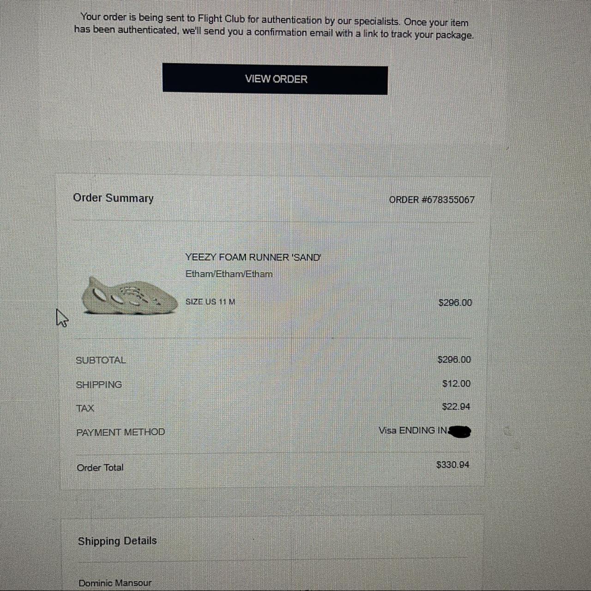Select the YEEZY FOAM RUNNER 'SAND' product title

pyautogui.click(x=253, y=257)
